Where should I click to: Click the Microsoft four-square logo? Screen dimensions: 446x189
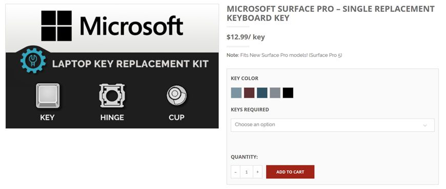pos(56,26)
